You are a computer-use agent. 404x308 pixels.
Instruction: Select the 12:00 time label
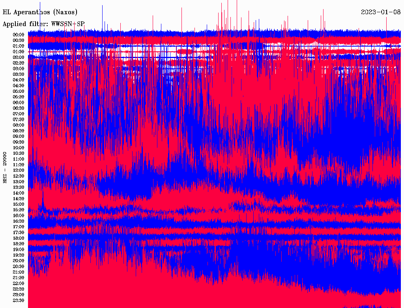pos(19,171)
